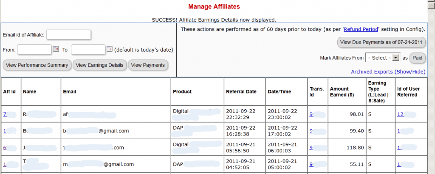Expand the Mark Affiliates From dropdown
Viewport: 435px width, 174px height.
point(383,58)
